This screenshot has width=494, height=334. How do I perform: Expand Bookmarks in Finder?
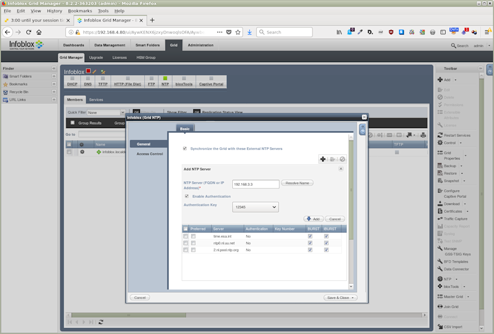tap(54, 84)
